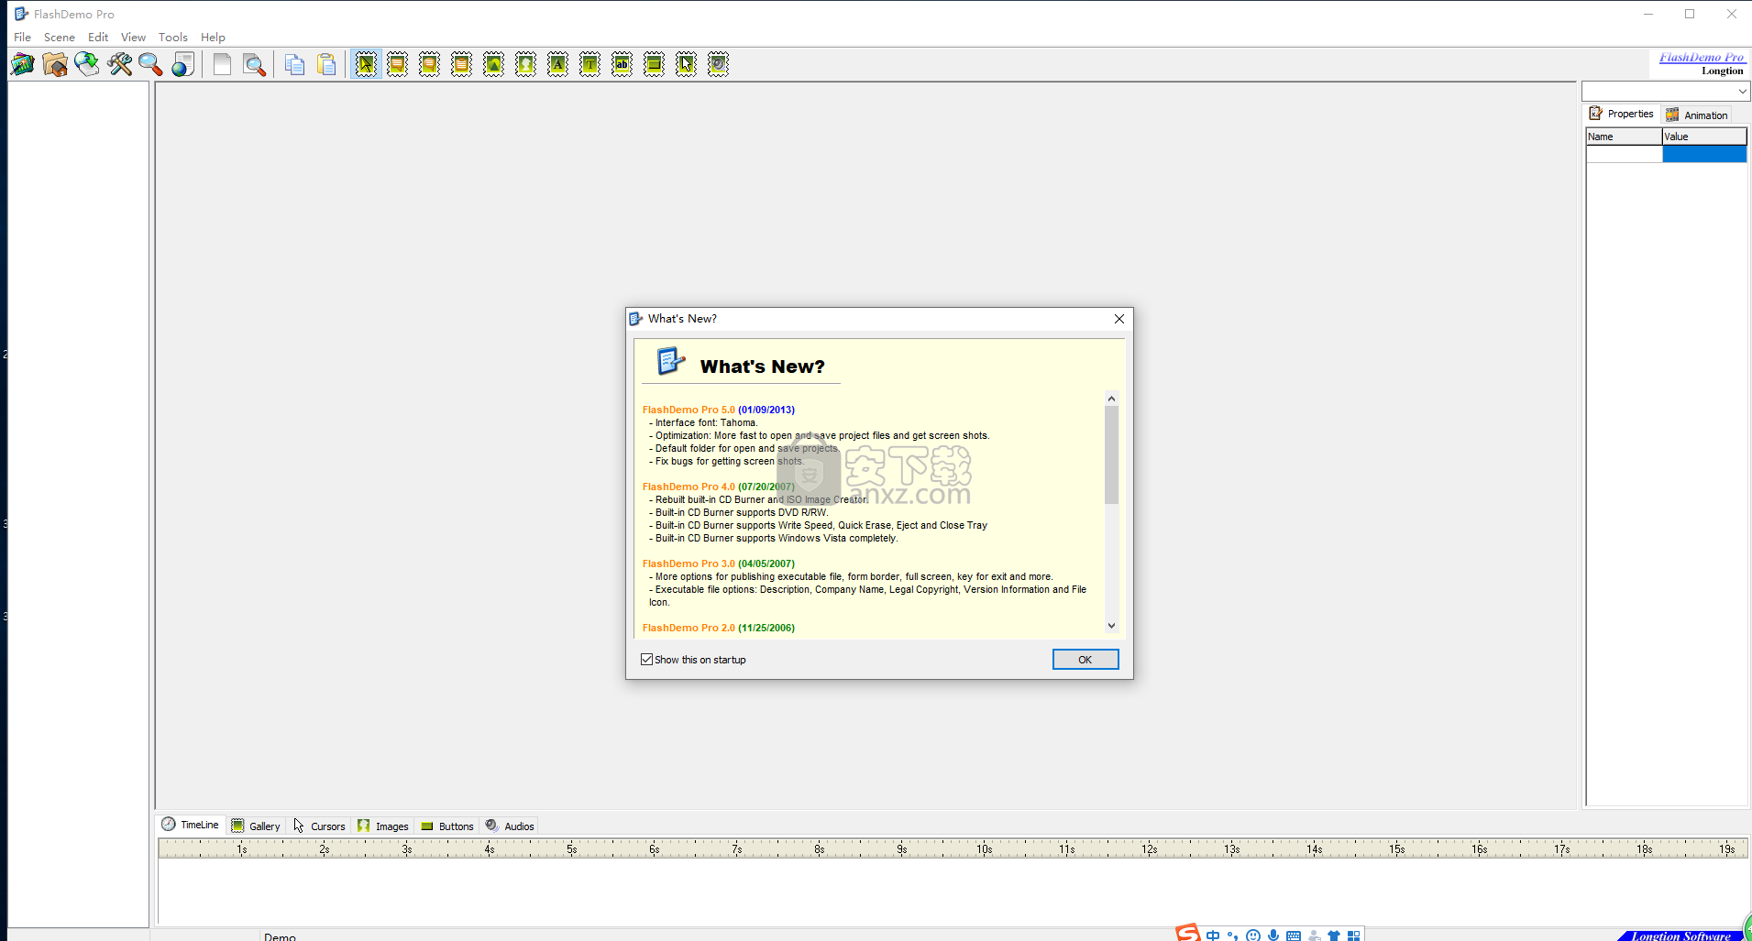Image resolution: width=1752 pixels, height=941 pixels.
Task: Select the square speech balloon stamp tool
Action: (x=398, y=64)
